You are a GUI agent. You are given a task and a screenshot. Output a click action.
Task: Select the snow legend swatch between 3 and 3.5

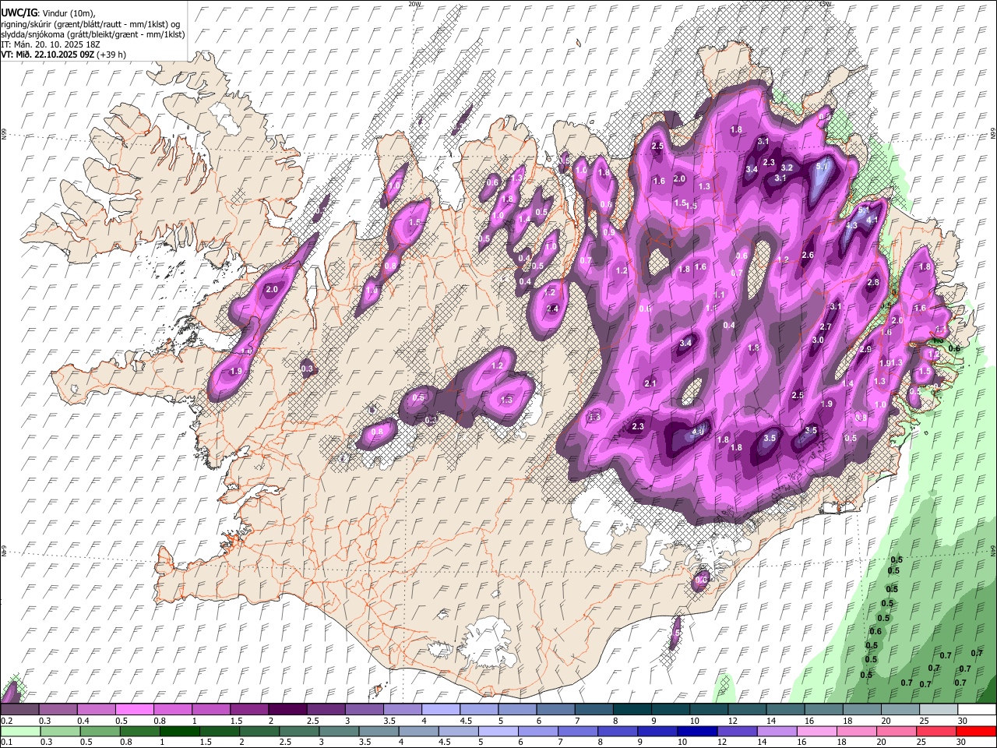(365, 710)
